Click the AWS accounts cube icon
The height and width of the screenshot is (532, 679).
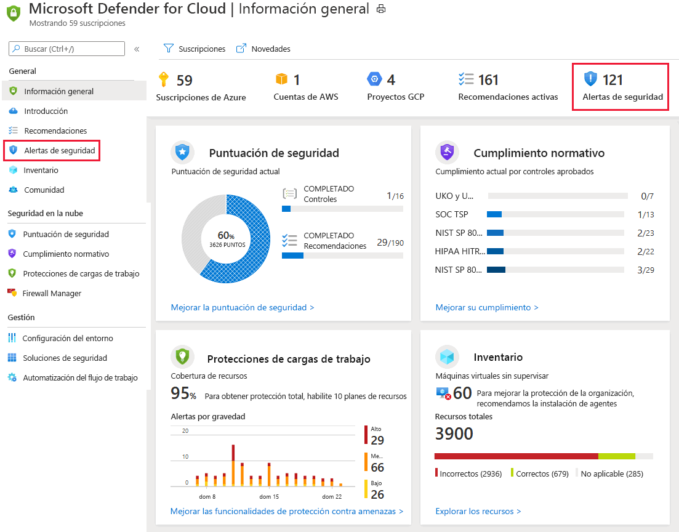(281, 79)
